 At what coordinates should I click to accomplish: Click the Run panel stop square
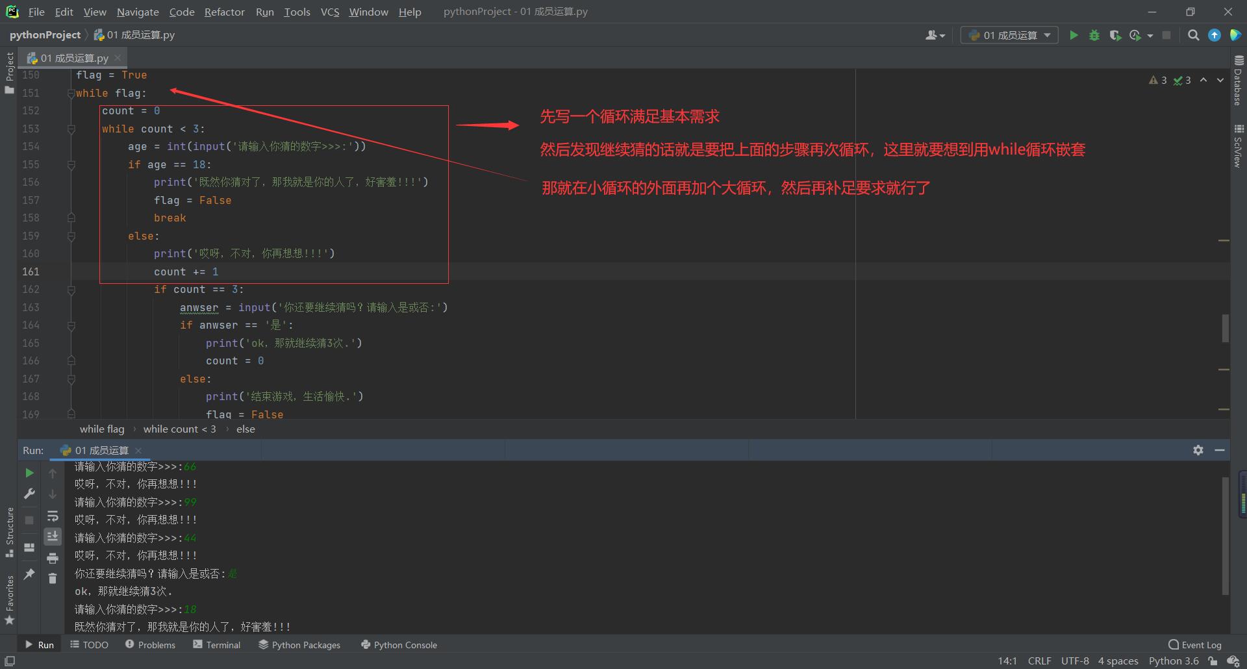(29, 520)
